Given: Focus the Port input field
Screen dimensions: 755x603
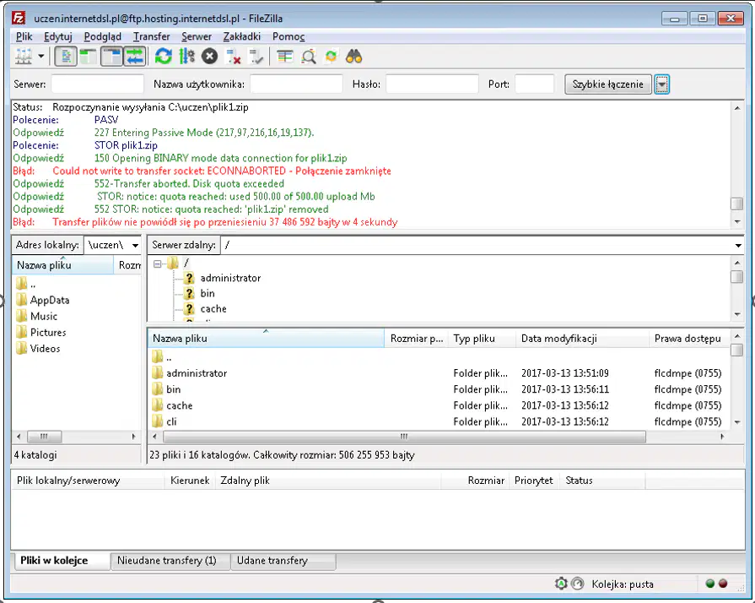Looking at the screenshot, I should (x=535, y=84).
